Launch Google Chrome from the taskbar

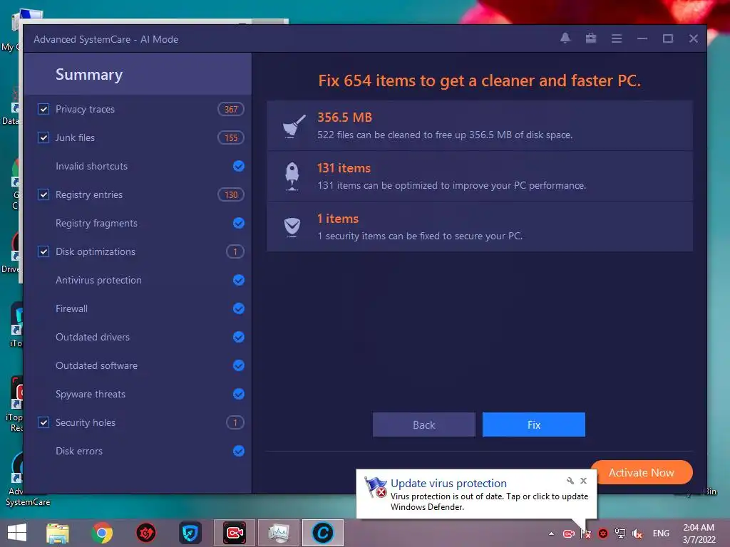102,533
